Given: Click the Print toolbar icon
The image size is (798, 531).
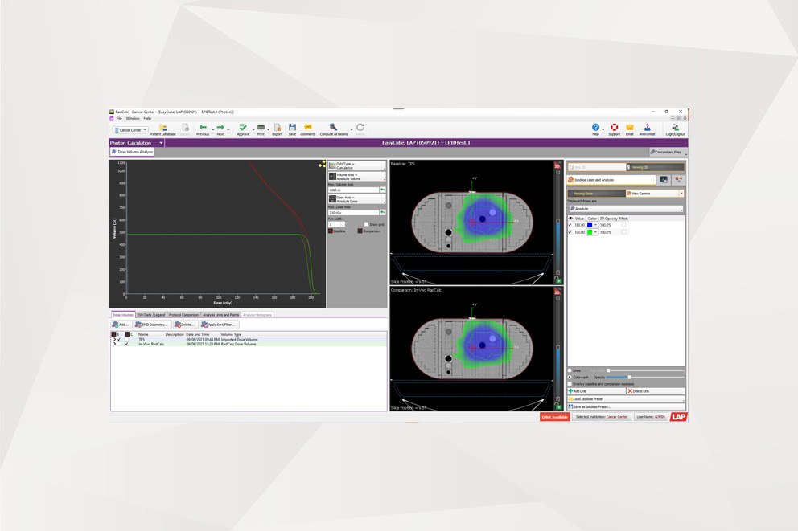Looking at the screenshot, I should [x=261, y=129].
